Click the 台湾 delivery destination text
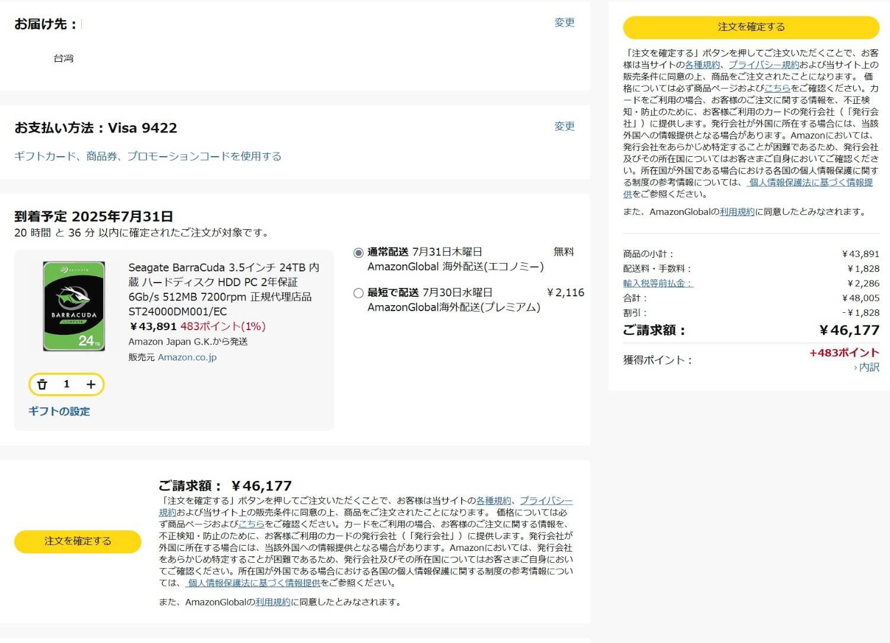890x643 pixels. (x=63, y=58)
